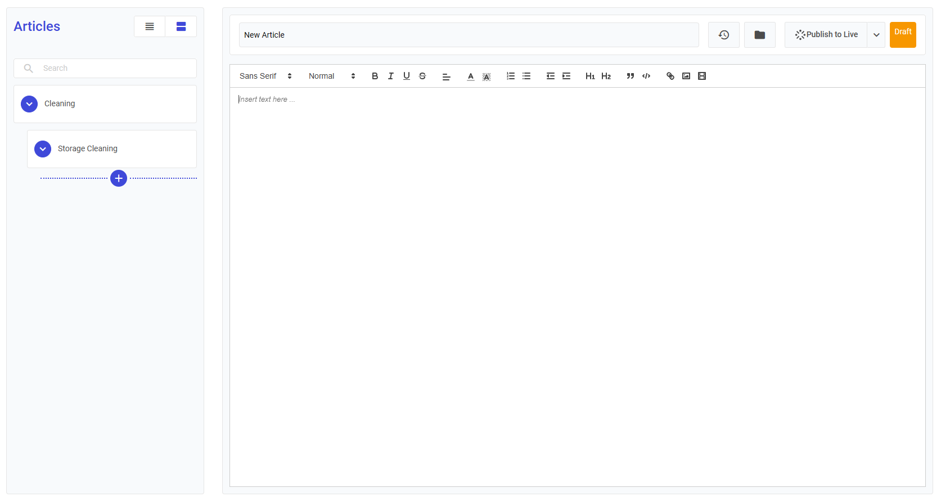Start a numbered list
Screen dimensions: 941x501
[510, 76]
